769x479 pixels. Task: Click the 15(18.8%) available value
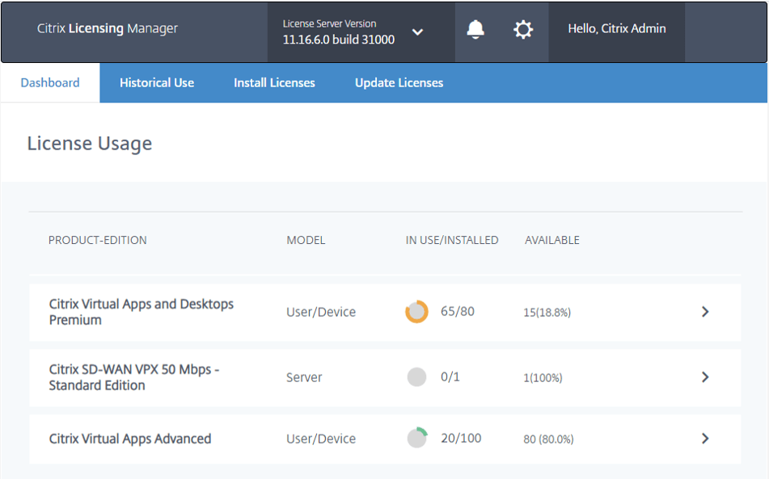pyautogui.click(x=547, y=313)
